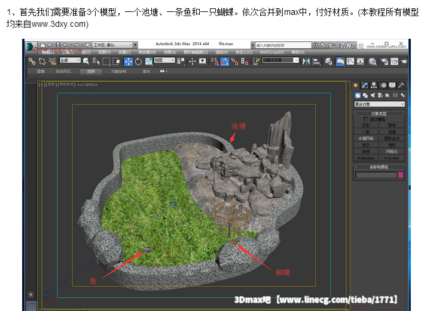The image size is (421, 311).
Task: Select the Unlink Selection tool
Action: point(42,61)
